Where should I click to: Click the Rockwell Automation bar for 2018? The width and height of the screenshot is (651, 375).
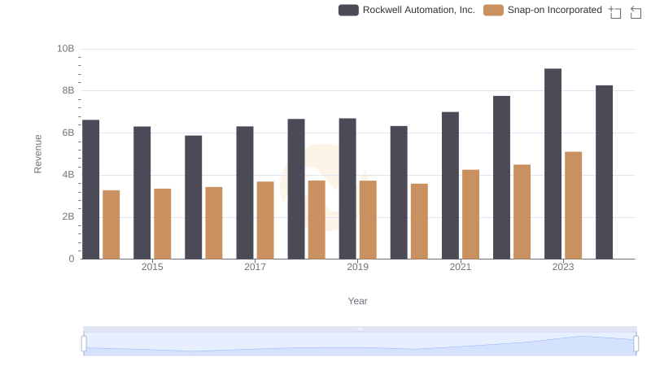tap(296, 190)
